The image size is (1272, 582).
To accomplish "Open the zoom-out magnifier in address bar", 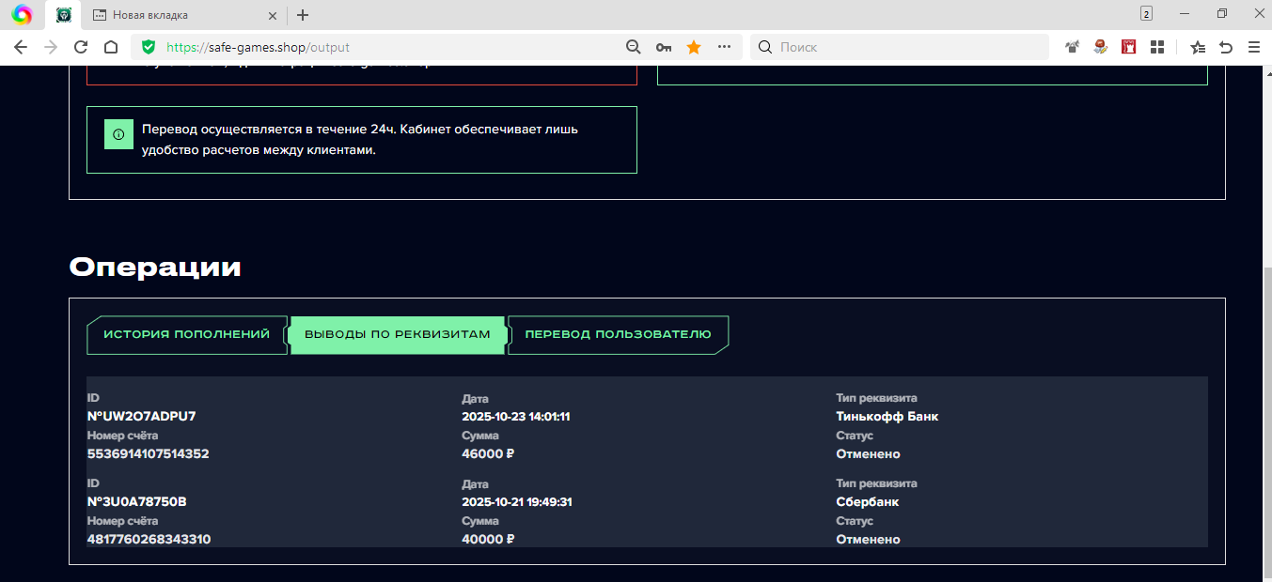I will (634, 47).
